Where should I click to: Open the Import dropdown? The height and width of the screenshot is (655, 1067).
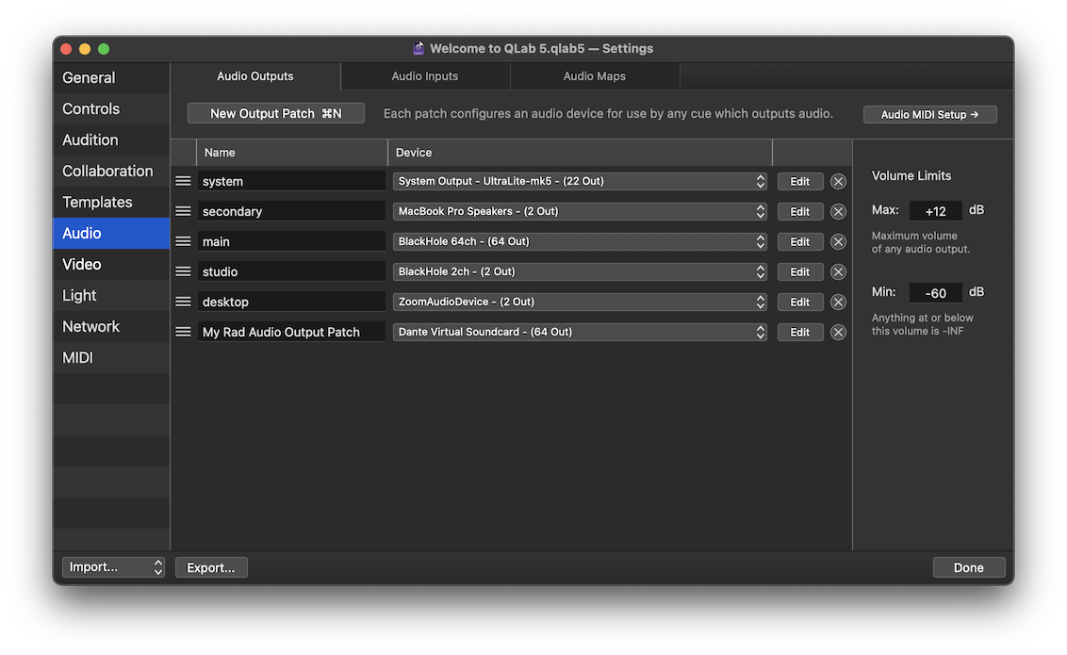(113, 566)
